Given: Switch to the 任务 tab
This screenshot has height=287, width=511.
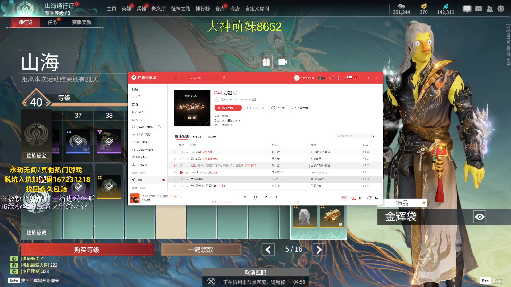Looking at the screenshot, I should [52, 23].
